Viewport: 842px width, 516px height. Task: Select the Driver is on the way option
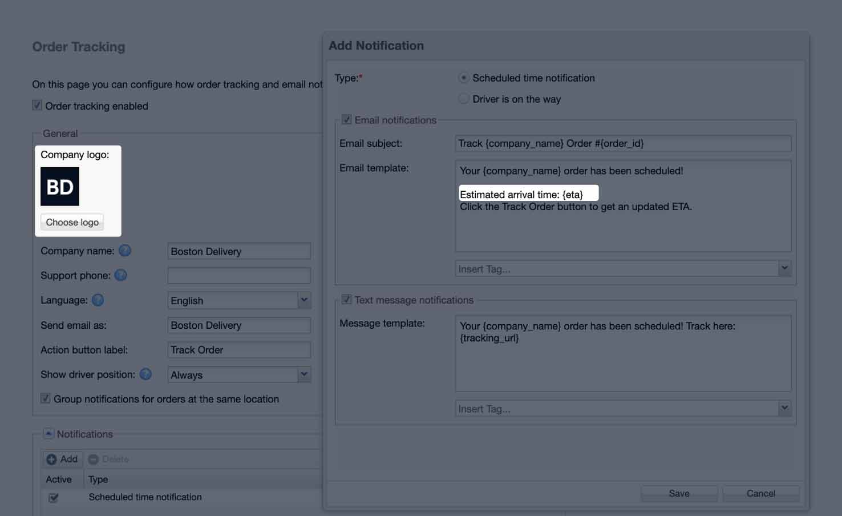463,98
